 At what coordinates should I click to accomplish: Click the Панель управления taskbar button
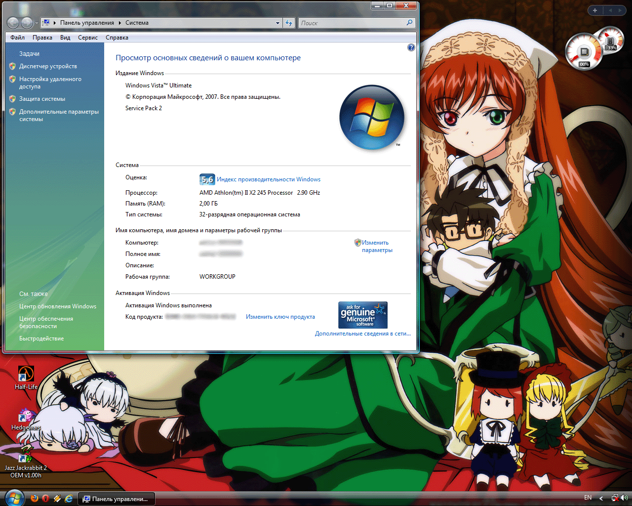pos(117,499)
